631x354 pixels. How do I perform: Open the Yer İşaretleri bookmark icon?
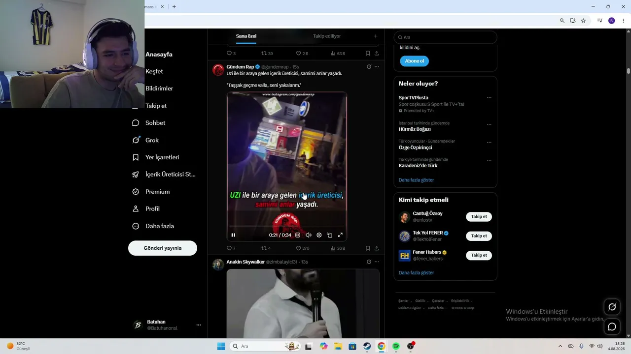click(x=136, y=157)
